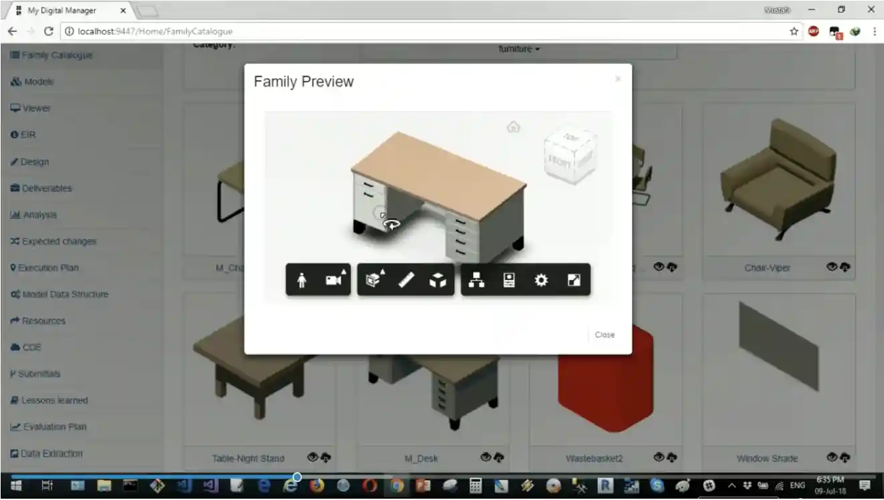Expand the Chrome browser menu
This screenshot has height=500, width=884.
874,31
